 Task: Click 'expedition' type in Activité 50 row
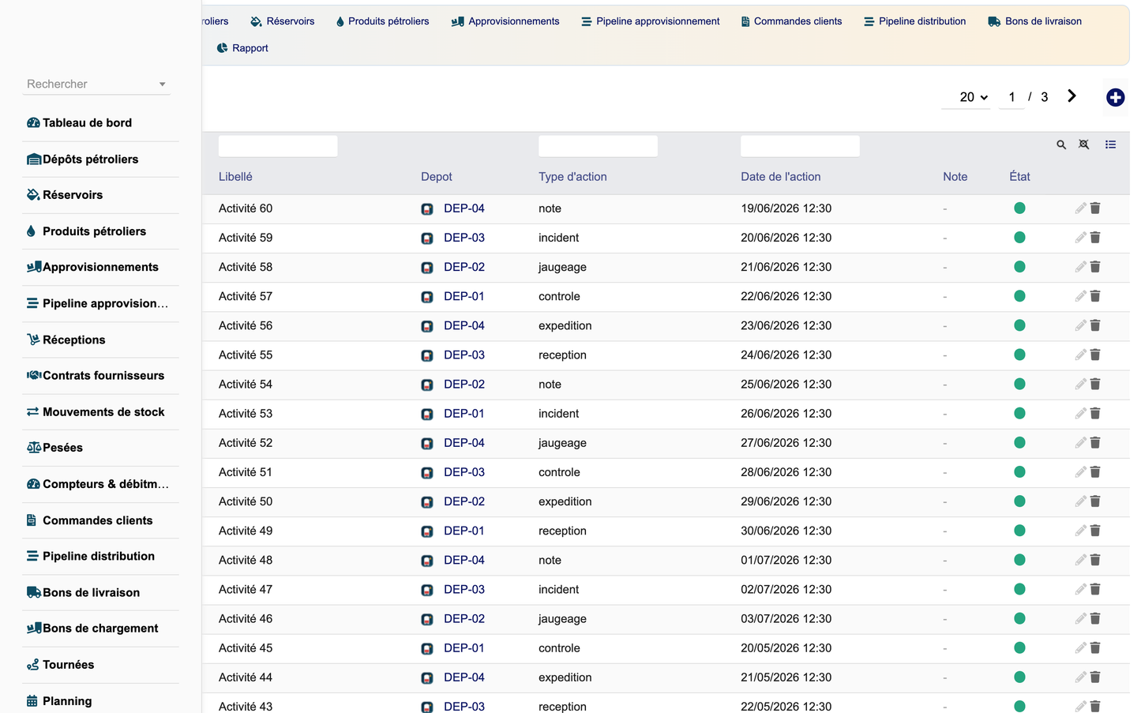pos(565,501)
